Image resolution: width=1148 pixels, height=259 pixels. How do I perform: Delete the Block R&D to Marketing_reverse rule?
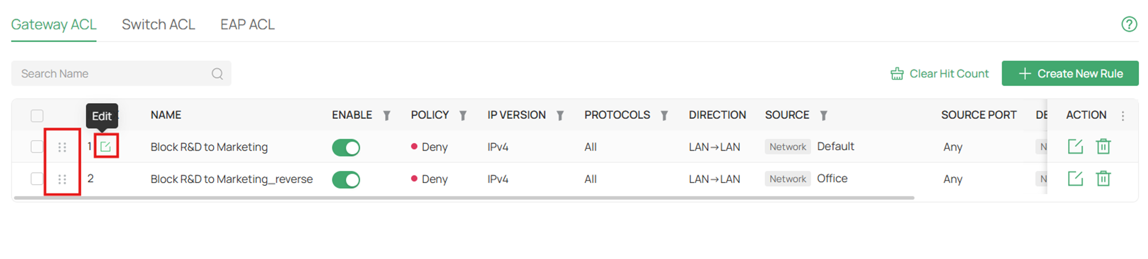coord(1103,179)
